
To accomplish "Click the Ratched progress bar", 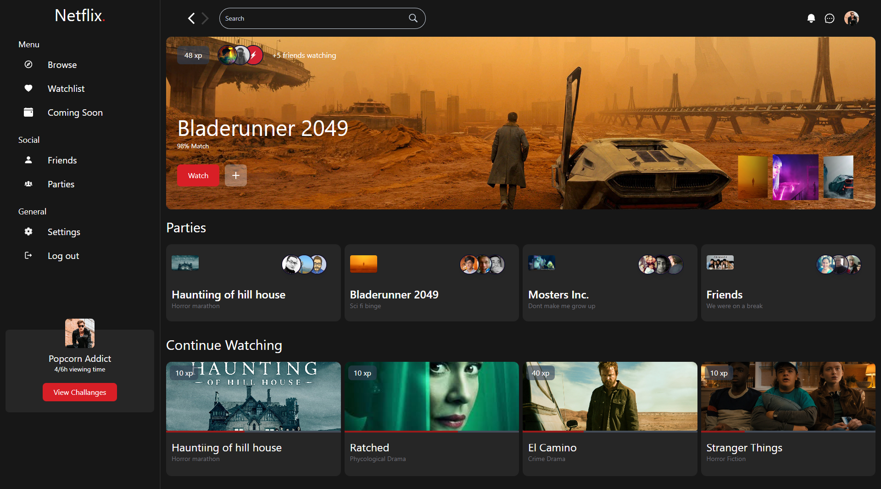I will pos(432,432).
